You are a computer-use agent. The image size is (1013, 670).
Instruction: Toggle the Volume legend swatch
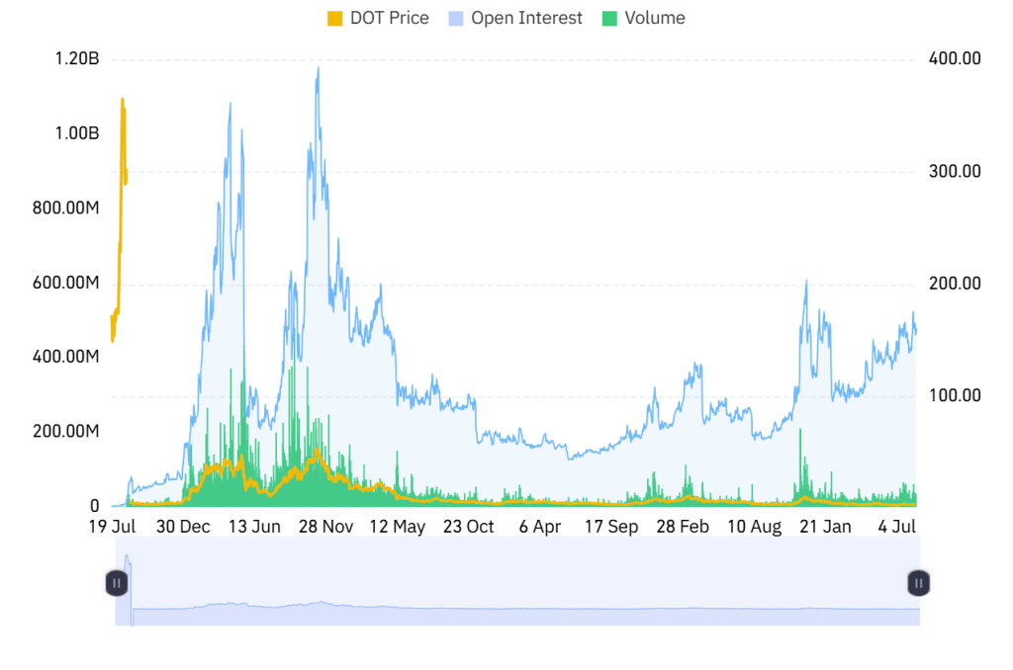609,19
